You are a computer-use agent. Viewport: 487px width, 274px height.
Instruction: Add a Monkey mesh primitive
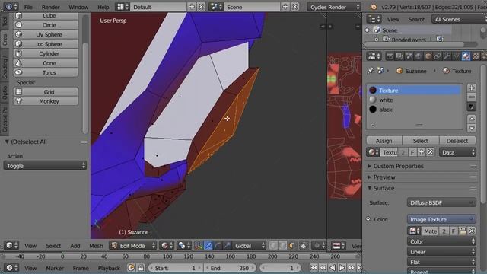pos(46,101)
